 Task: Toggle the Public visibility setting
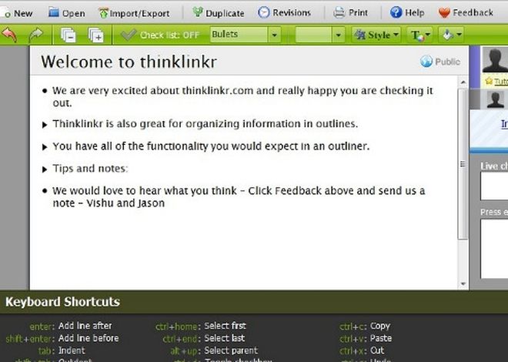(440, 62)
